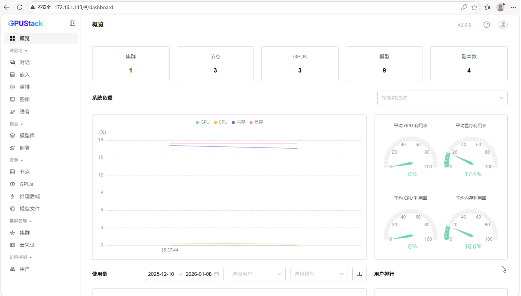This screenshot has height=296, width=521.
Task: Open 模型文件 in the sidebar
Action: 41,209
